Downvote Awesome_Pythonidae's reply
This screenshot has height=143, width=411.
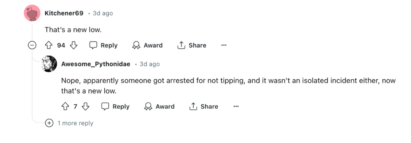tap(86, 106)
